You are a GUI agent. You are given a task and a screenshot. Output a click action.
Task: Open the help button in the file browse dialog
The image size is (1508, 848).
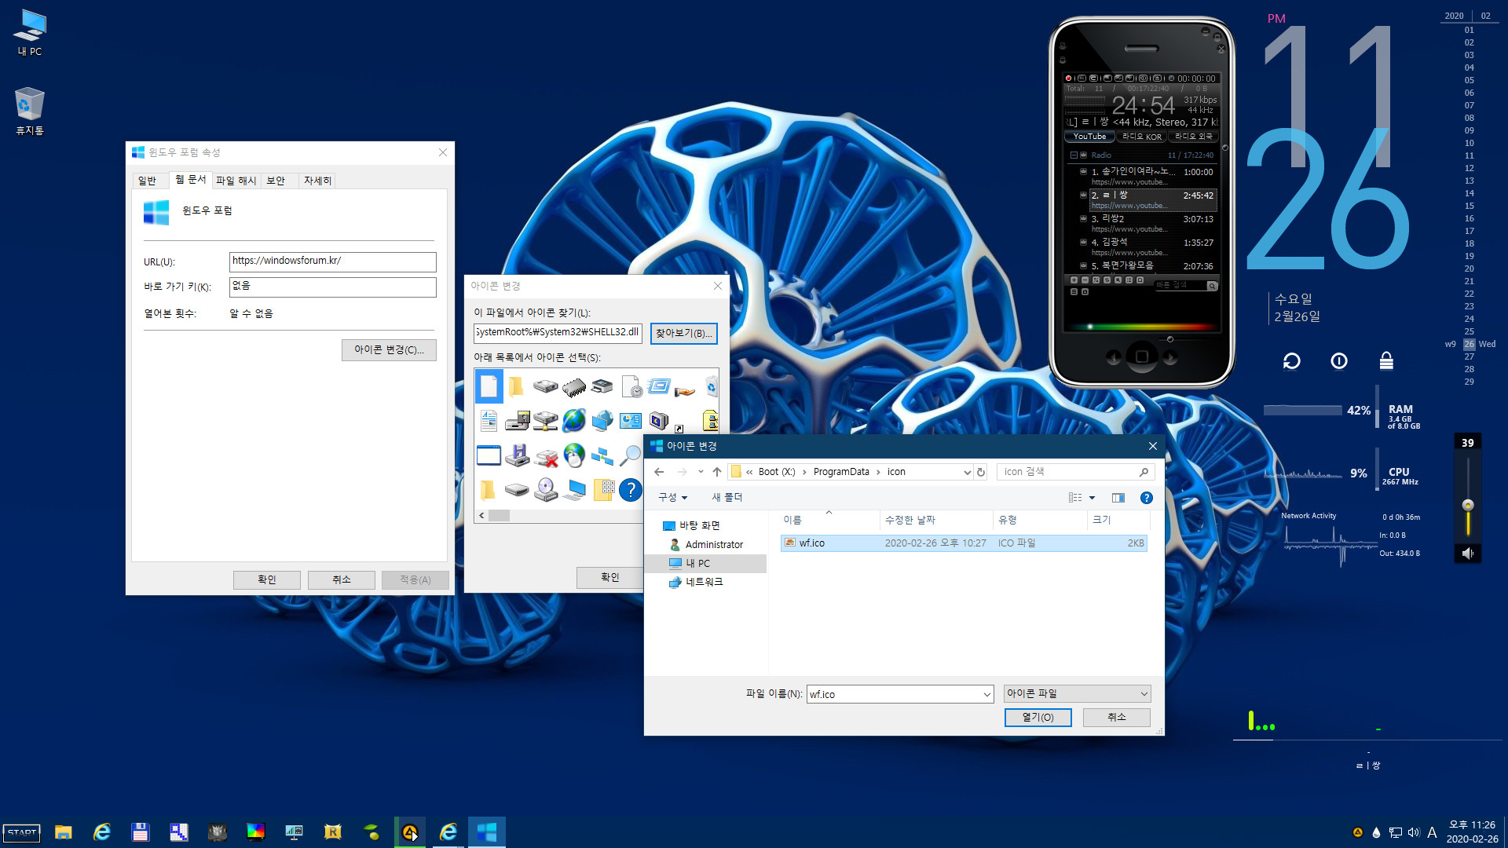(x=1146, y=498)
